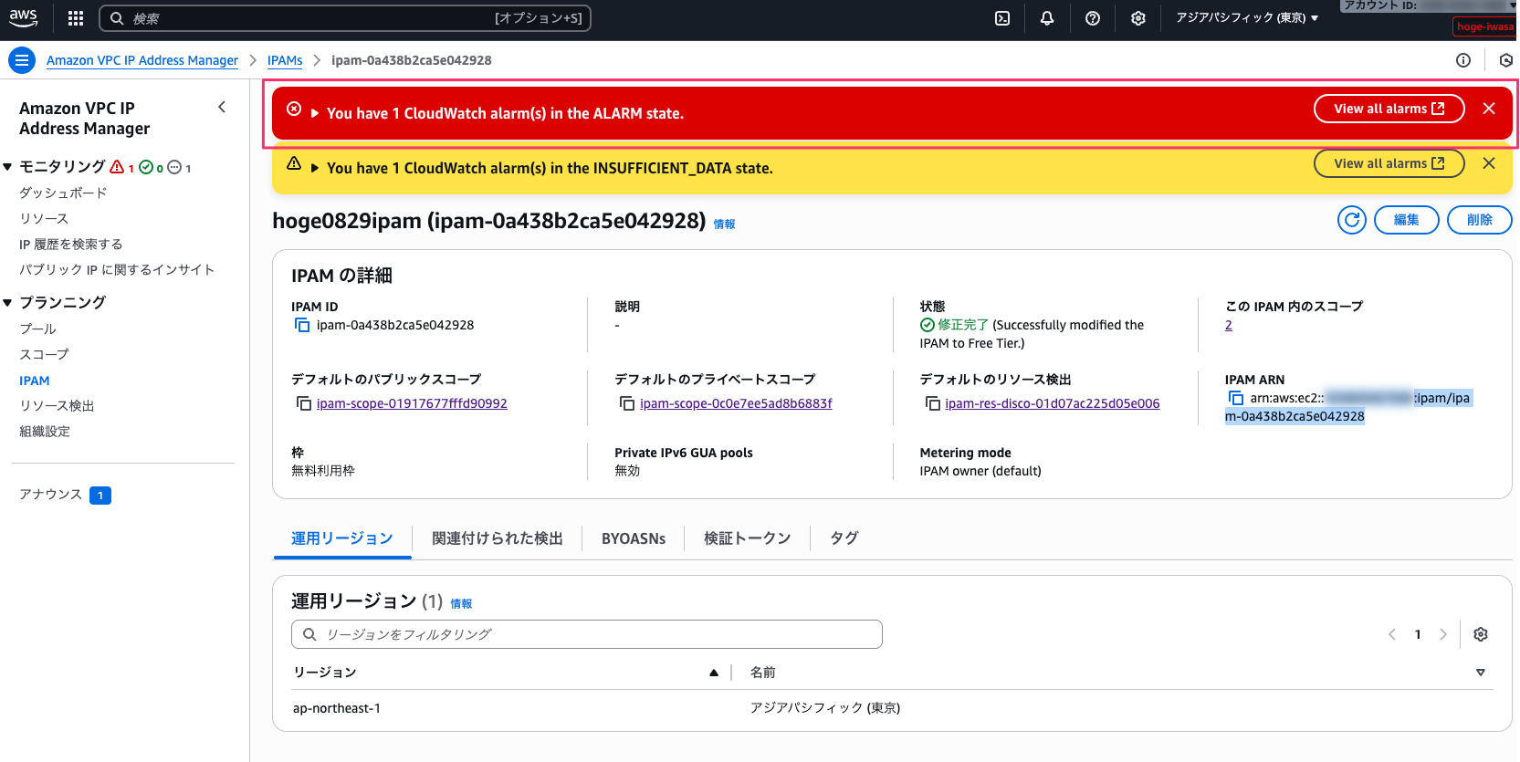Open the scope count link 2
The image size is (1520, 762).
(x=1229, y=326)
